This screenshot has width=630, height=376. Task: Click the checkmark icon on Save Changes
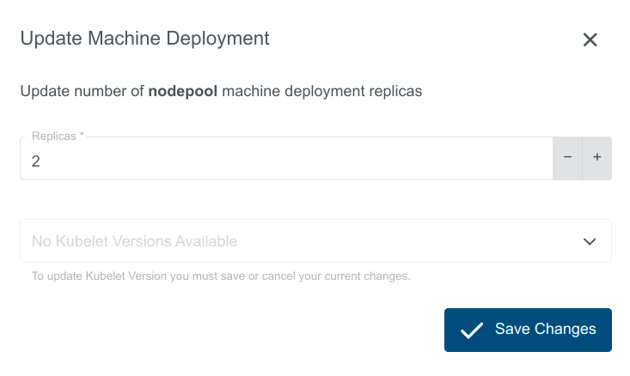click(471, 331)
